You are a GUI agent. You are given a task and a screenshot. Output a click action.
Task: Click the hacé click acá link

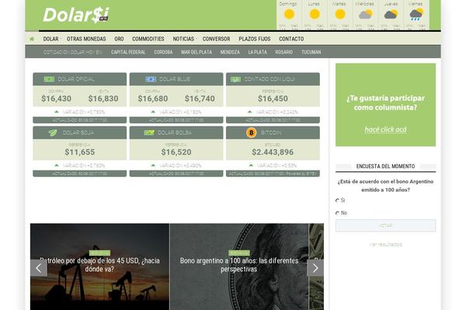385,129
